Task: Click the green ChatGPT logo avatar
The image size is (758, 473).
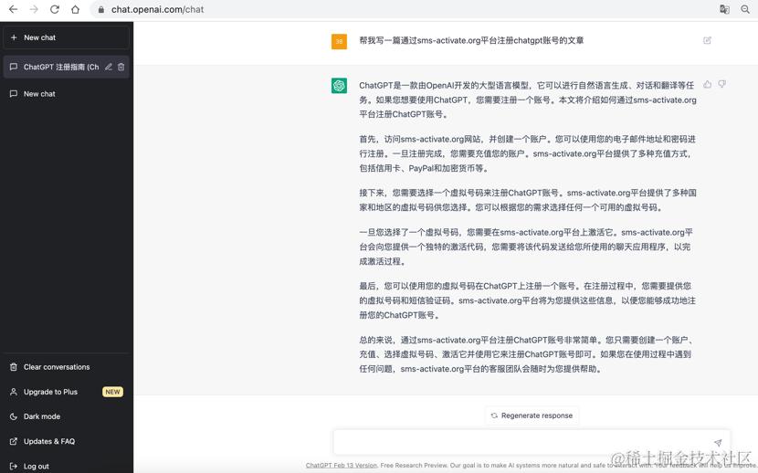Action: point(339,86)
